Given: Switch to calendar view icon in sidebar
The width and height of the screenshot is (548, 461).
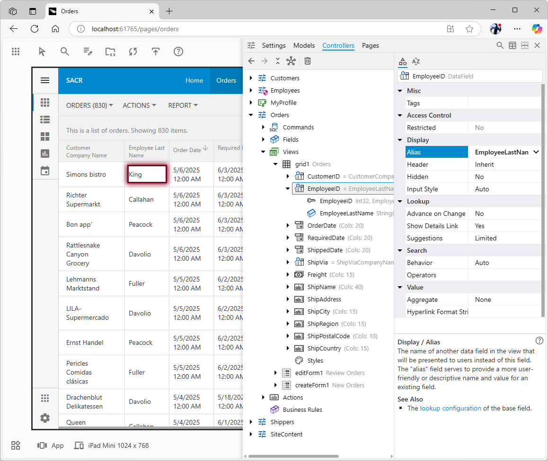Looking at the screenshot, I should (45, 171).
